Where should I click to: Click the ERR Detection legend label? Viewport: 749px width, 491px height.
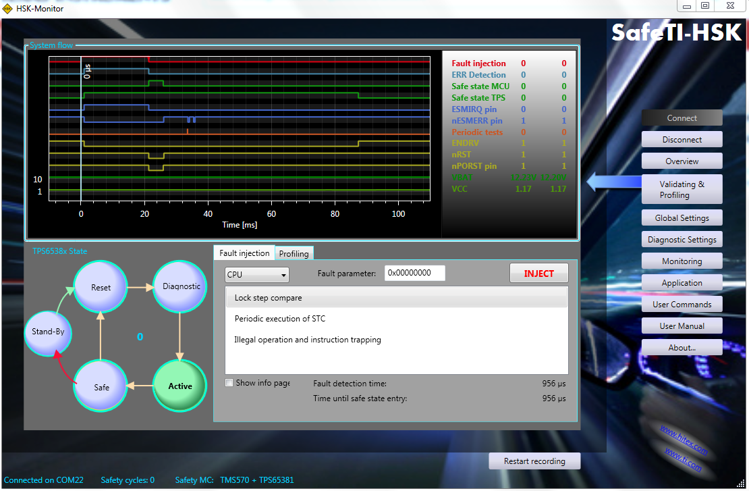pyautogui.click(x=478, y=74)
